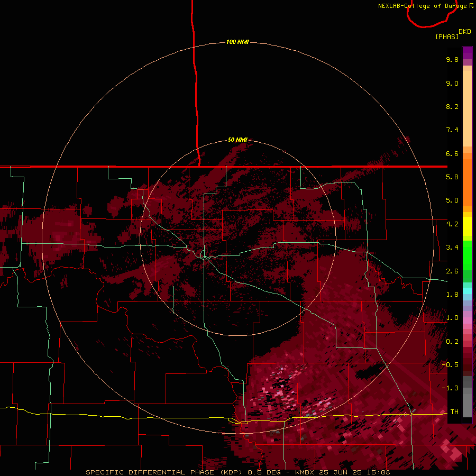Select the 8.2 value on color scale
This screenshot has width=476, height=476.
(452, 106)
